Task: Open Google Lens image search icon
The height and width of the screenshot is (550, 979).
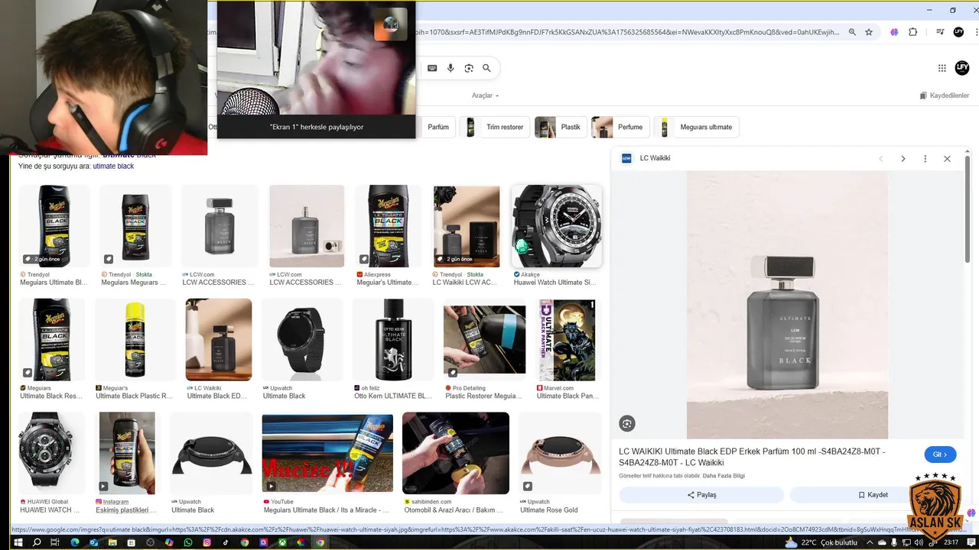Action: [469, 68]
